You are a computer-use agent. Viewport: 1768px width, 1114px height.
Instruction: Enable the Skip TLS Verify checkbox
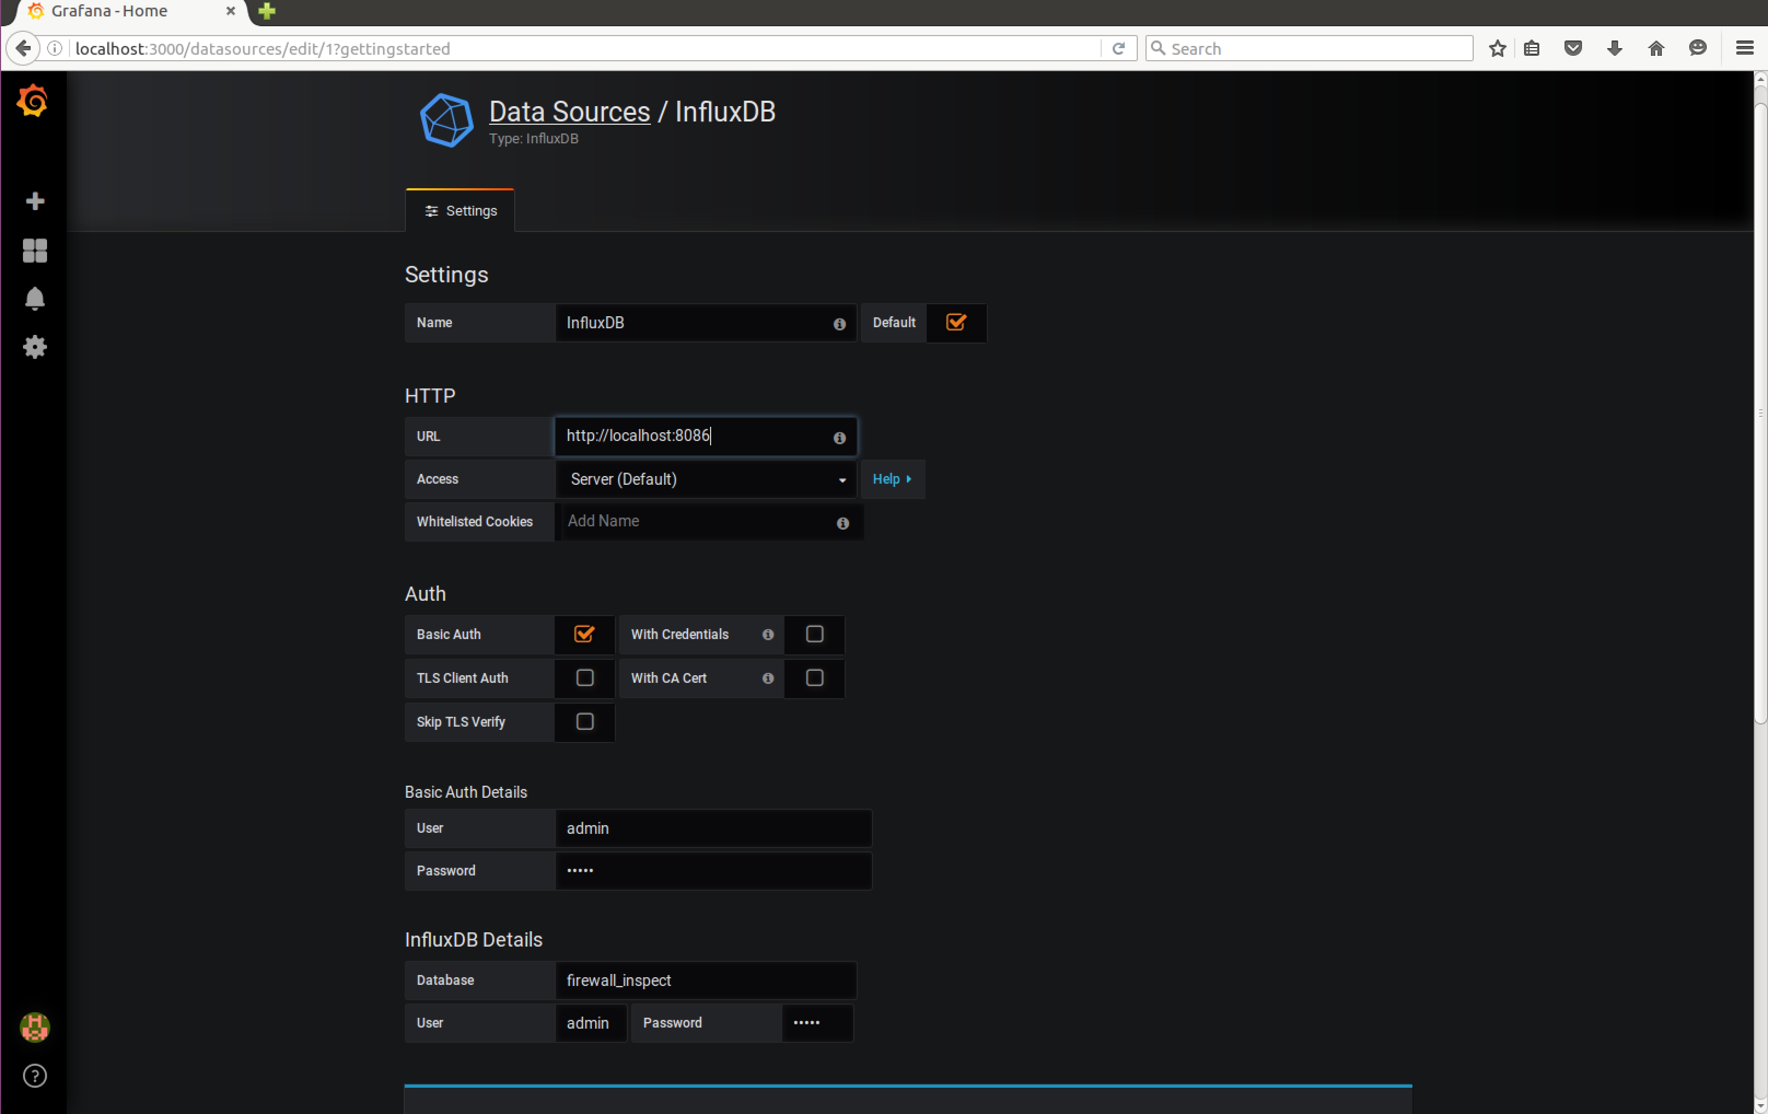pyautogui.click(x=584, y=721)
